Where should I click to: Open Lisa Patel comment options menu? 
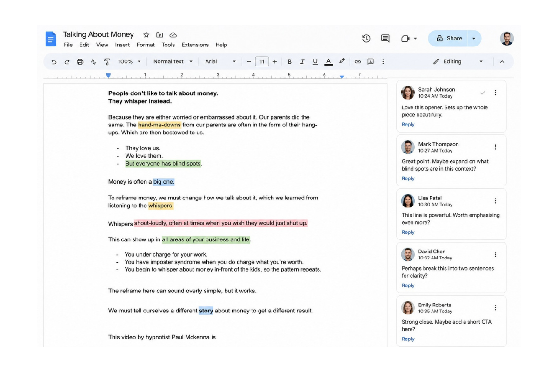pos(495,201)
